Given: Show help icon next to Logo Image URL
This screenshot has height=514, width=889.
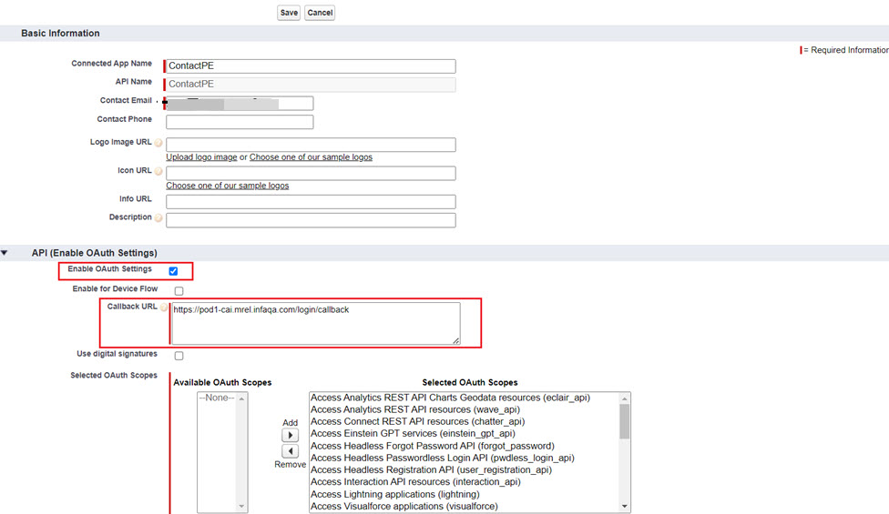Looking at the screenshot, I should coord(158,143).
